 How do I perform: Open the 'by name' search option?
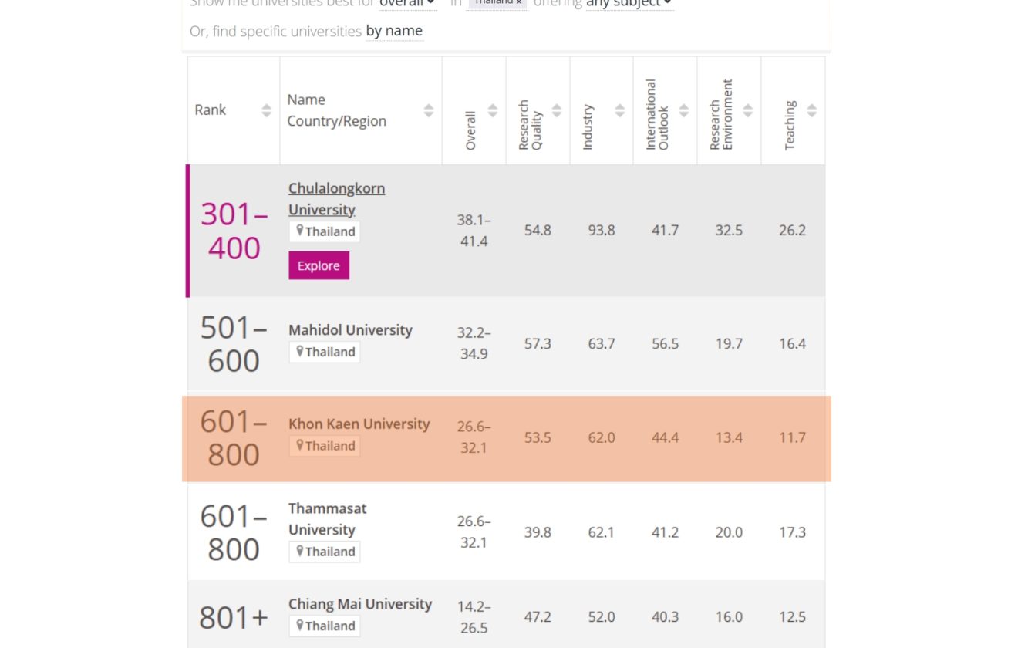tap(394, 31)
